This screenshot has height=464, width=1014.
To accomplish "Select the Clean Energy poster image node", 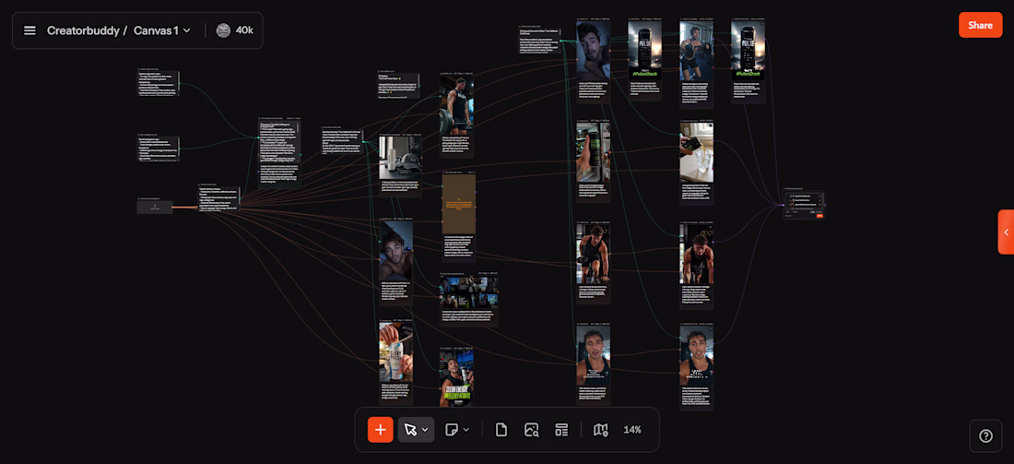I will click(456, 376).
